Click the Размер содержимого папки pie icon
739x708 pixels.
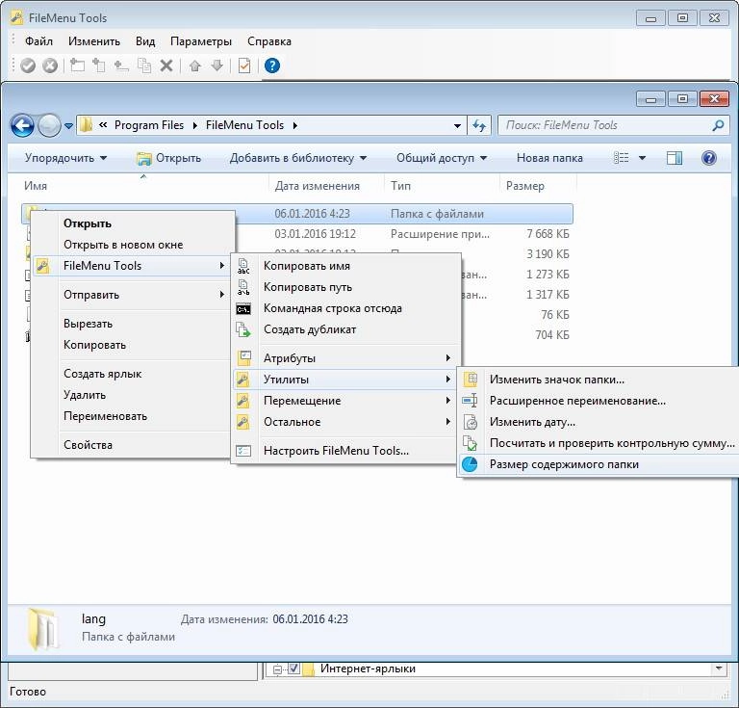point(470,464)
